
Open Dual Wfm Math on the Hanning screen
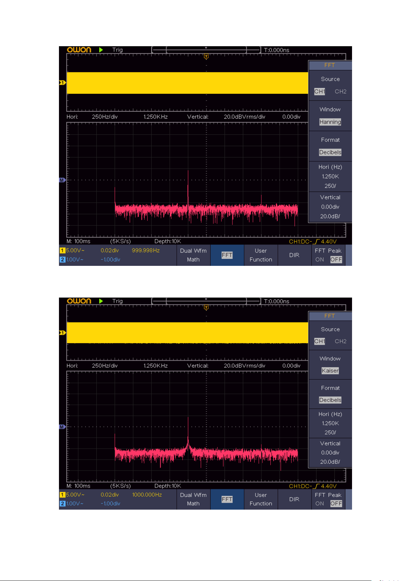[193, 255]
